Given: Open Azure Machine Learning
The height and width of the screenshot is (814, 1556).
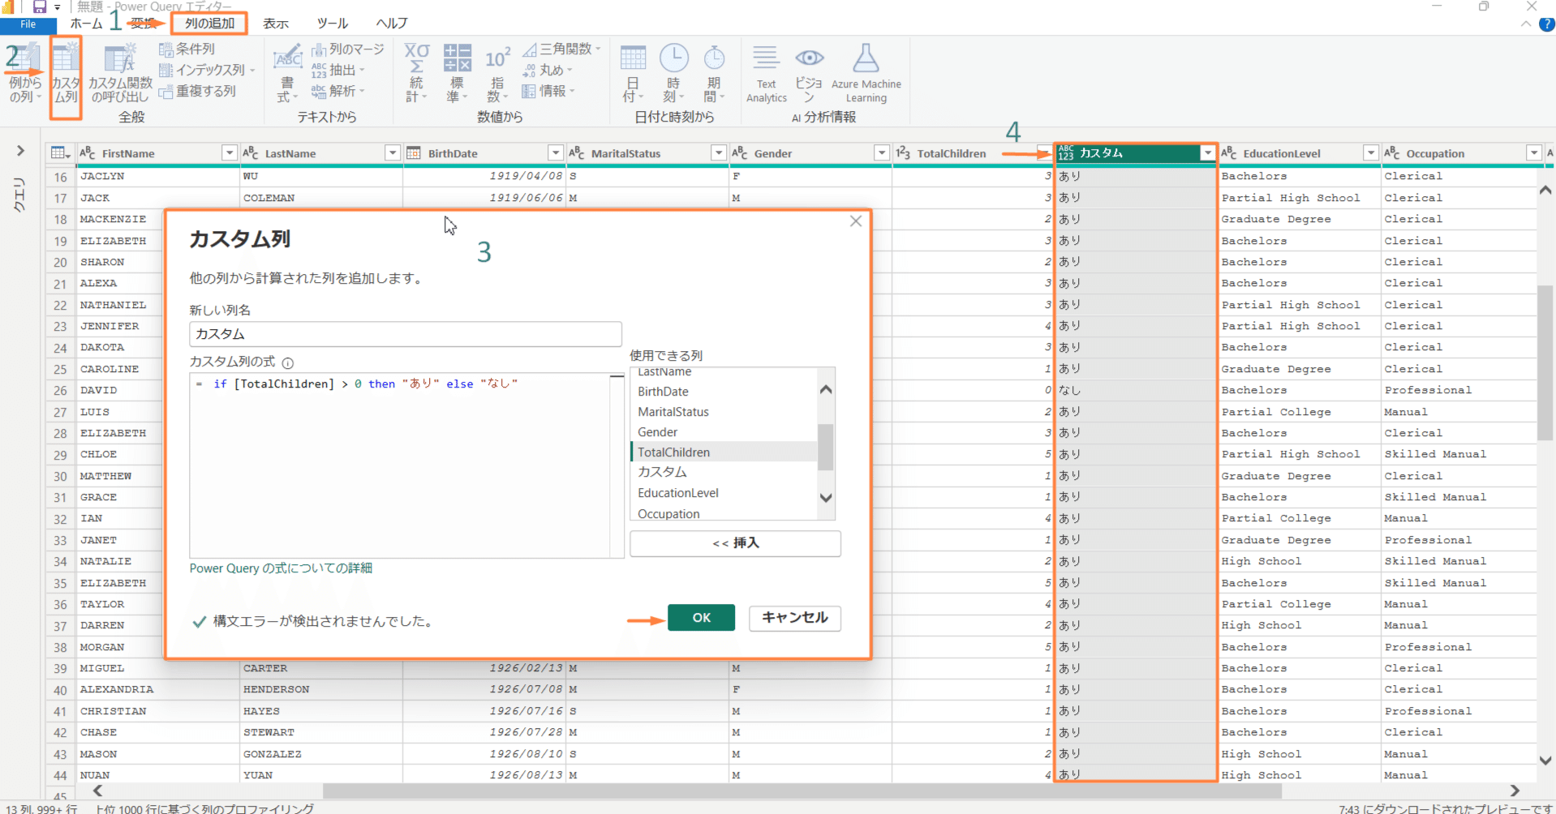Looking at the screenshot, I should [866, 73].
